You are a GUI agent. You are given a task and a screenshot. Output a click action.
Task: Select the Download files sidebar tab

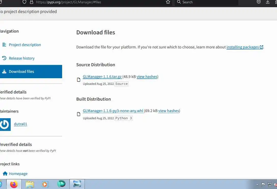pos(31,71)
